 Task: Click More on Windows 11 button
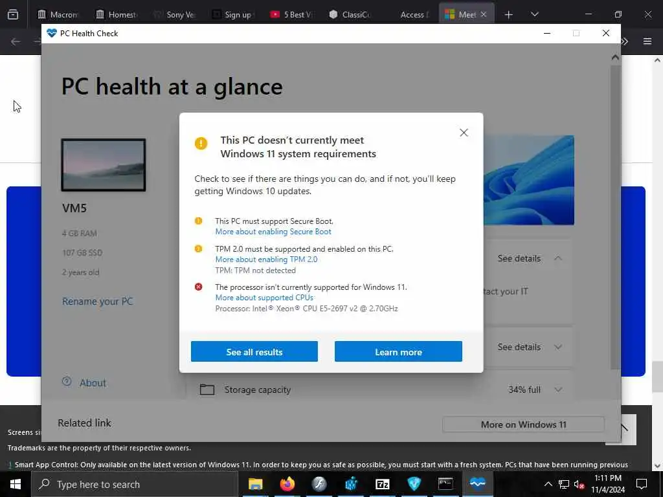click(523, 425)
